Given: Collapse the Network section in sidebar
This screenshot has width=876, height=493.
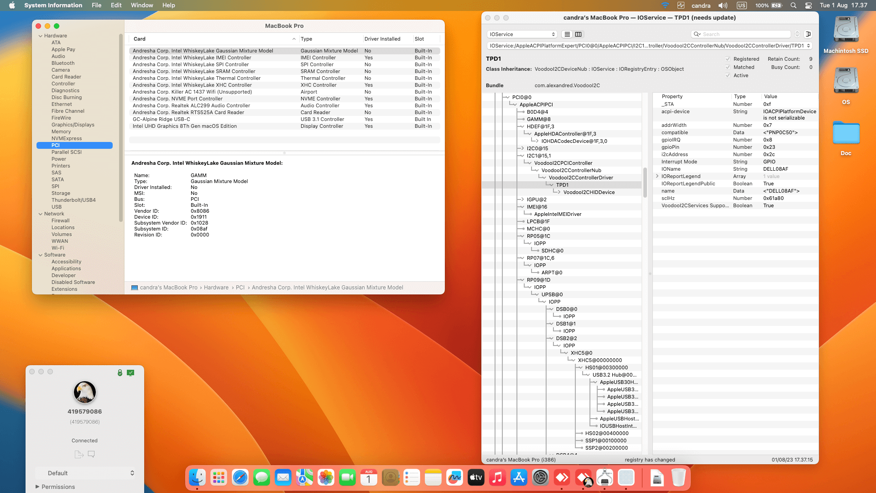Looking at the screenshot, I should [x=41, y=214].
